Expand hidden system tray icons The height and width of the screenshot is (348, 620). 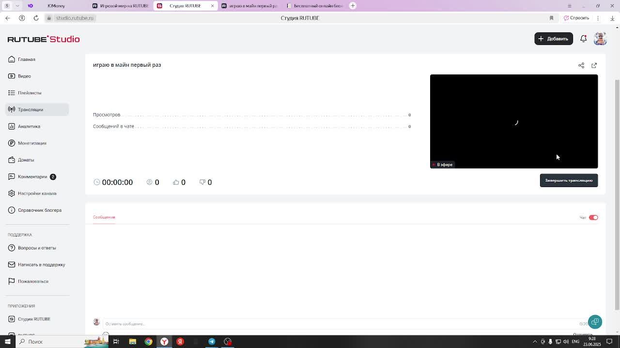[x=535, y=342]
